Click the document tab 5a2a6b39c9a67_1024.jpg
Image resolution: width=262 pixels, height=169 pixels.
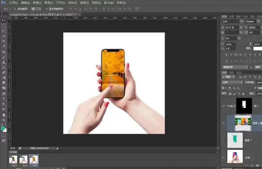pos(44,15)
